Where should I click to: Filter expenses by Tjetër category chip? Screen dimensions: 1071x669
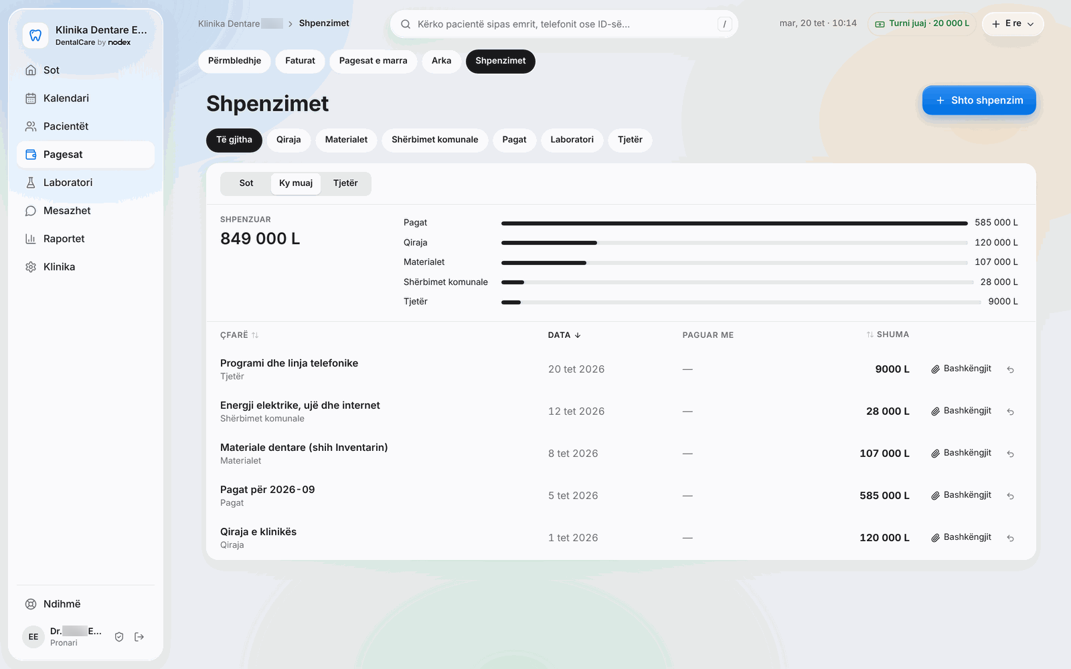click(630, 140)
